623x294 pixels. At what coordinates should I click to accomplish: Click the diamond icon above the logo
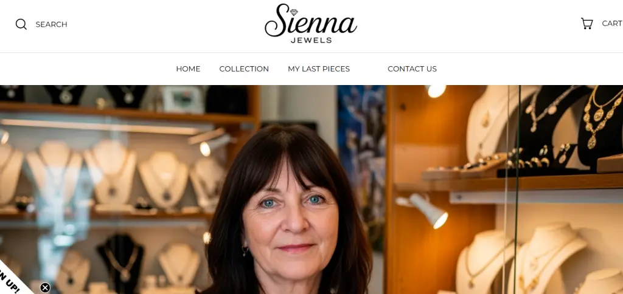coord(294,12)
